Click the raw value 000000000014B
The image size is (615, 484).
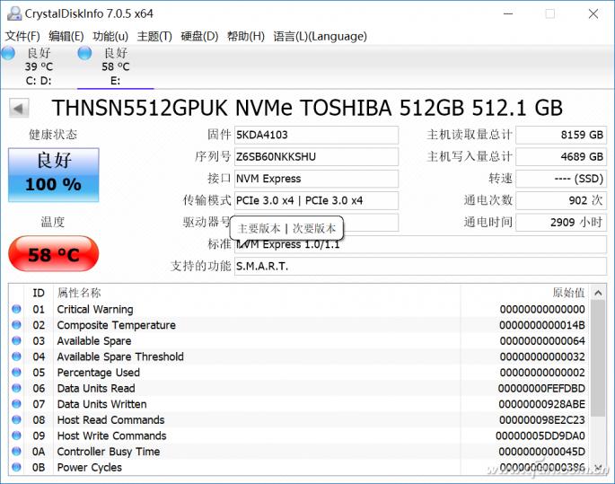[x=542, y=325]
